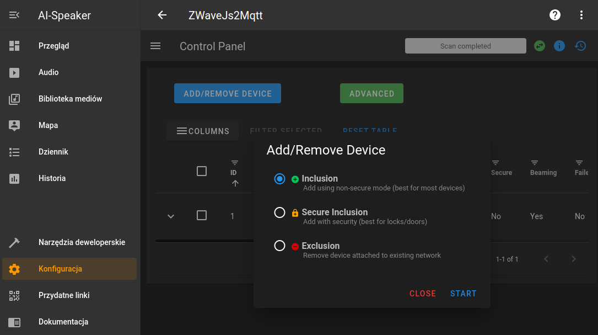
Task: Select the Secure Inclusion radio button
Action: click(x=279, y=212)
